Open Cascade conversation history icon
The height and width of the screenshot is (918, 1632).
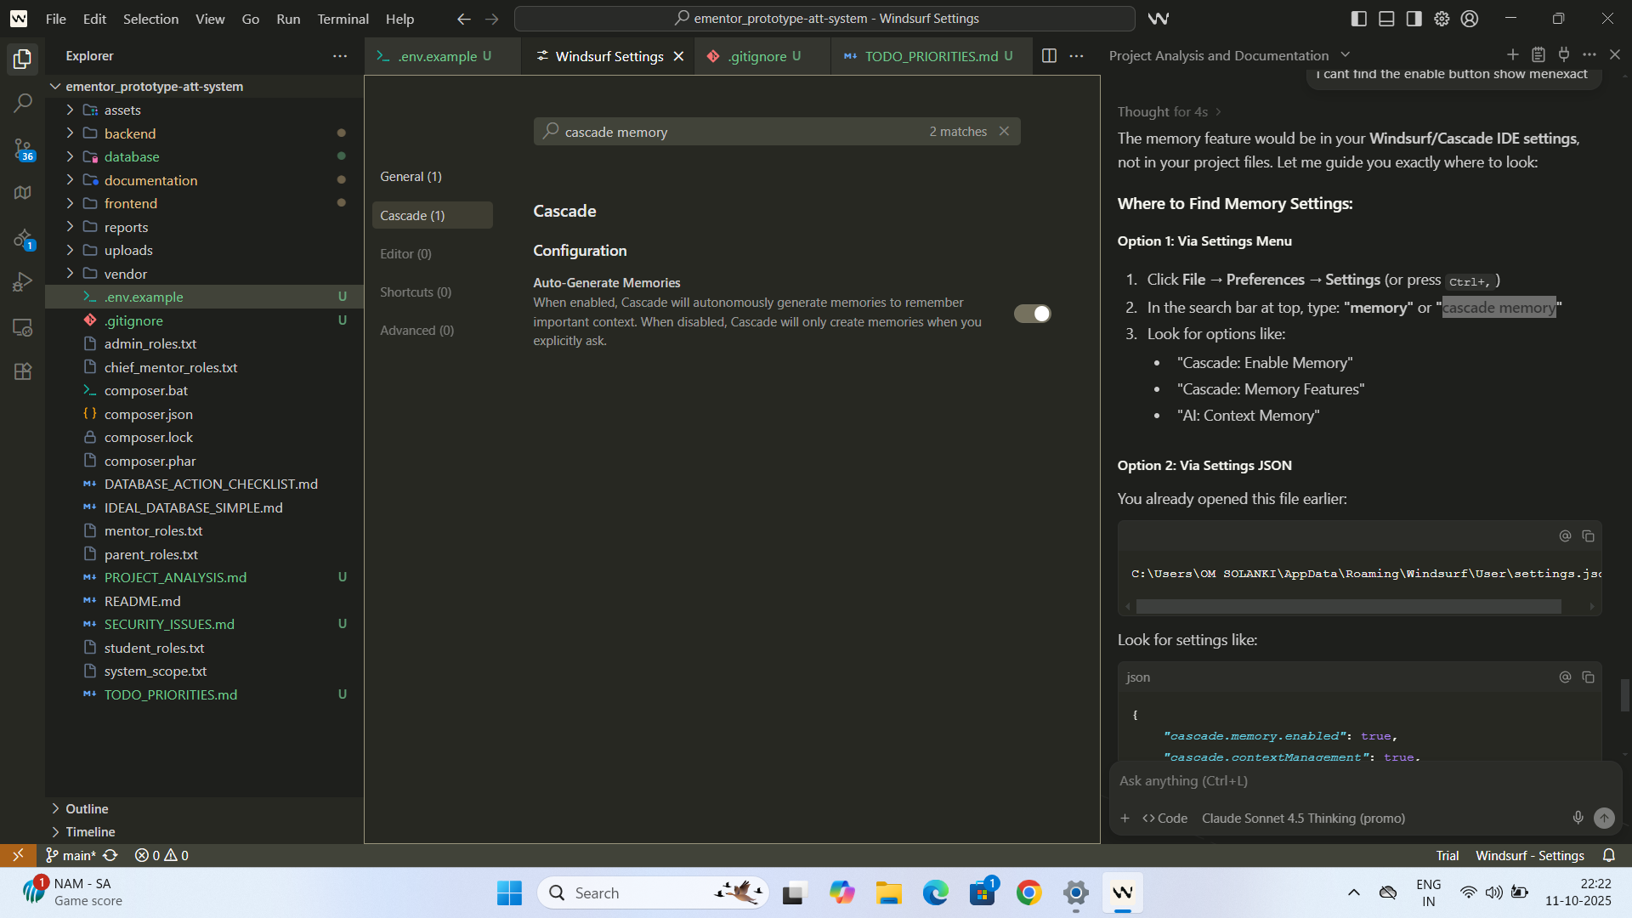tap(1538, 54)
